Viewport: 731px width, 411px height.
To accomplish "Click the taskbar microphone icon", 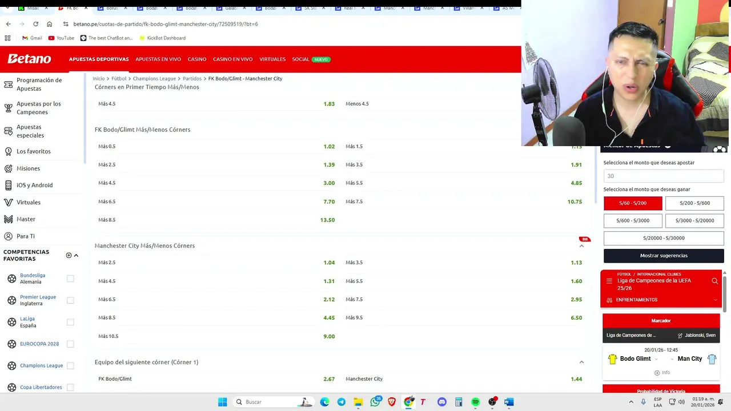I will 643,402.
